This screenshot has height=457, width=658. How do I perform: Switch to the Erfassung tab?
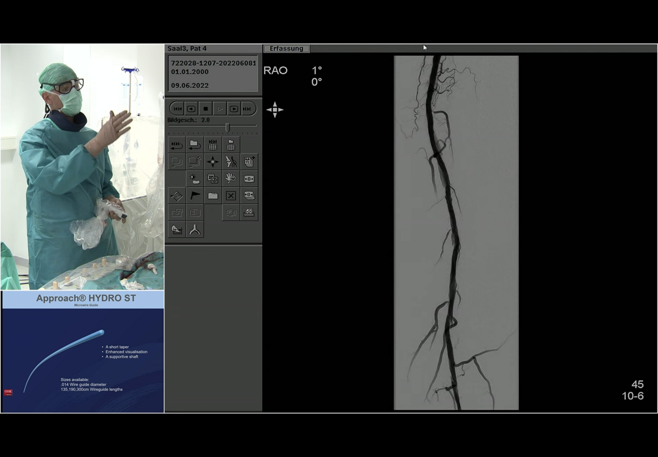[x=286, y=49]
